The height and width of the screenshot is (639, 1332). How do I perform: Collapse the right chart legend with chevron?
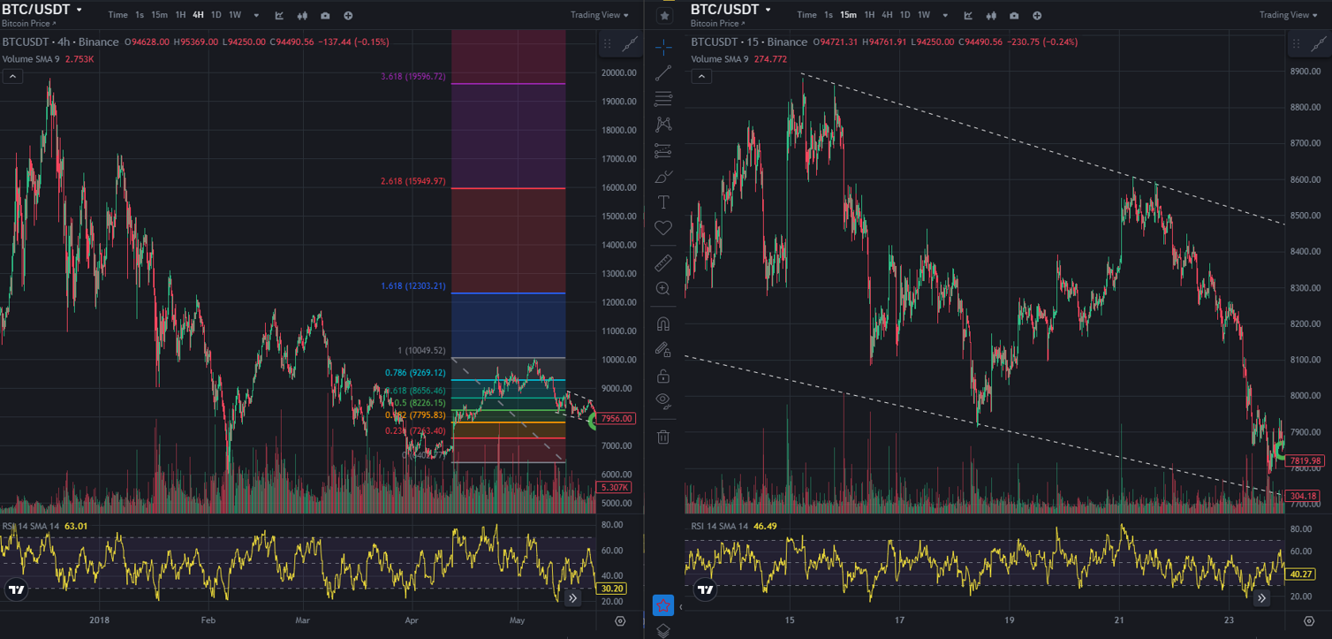(x=700, y=77)
